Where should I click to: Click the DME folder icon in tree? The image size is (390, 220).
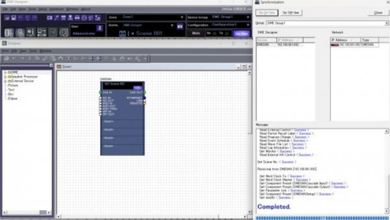pos(9,72)
